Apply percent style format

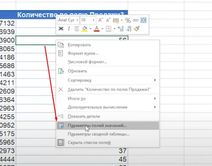tap(128, 20)
